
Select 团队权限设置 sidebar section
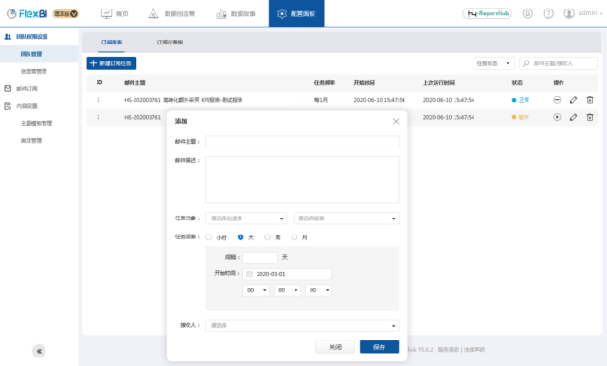[32, 36]
